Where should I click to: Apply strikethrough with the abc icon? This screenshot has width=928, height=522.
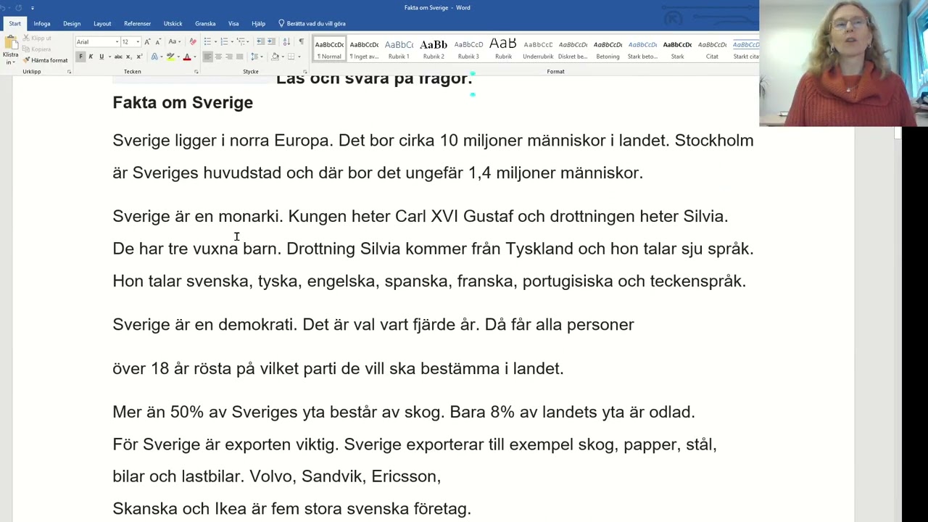(x=118, y=57)
